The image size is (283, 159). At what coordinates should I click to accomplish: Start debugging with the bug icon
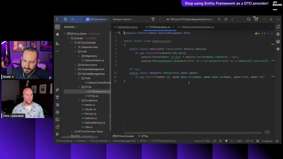click(226, 19)
